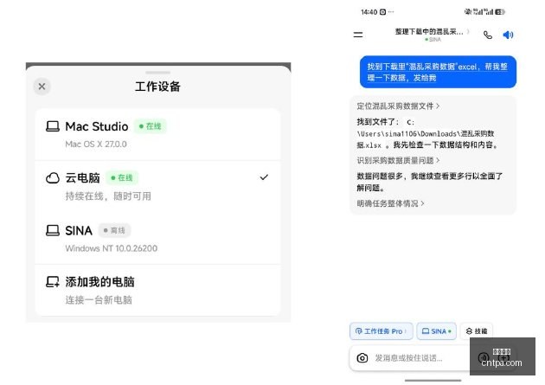This screenshot has width=545, height=385.
Task: Tap the camera icon in the message bar
Action: pos(362,358)
